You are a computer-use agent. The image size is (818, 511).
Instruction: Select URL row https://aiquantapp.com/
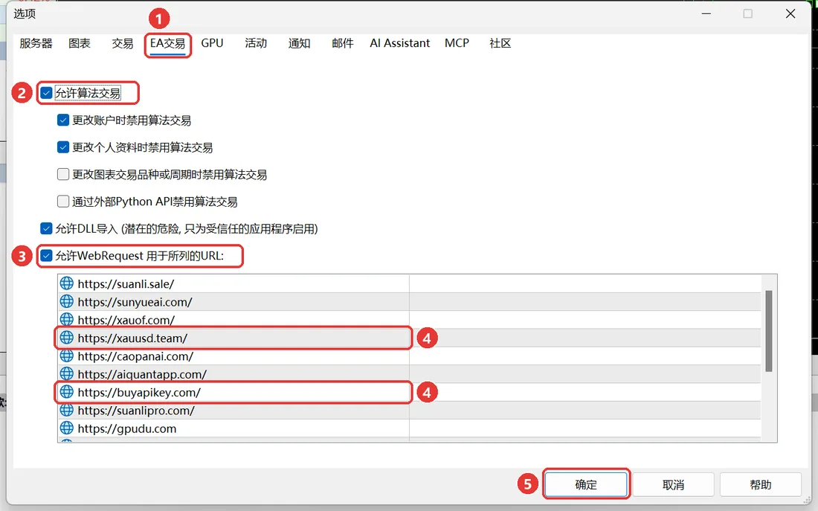coord(409,373)
